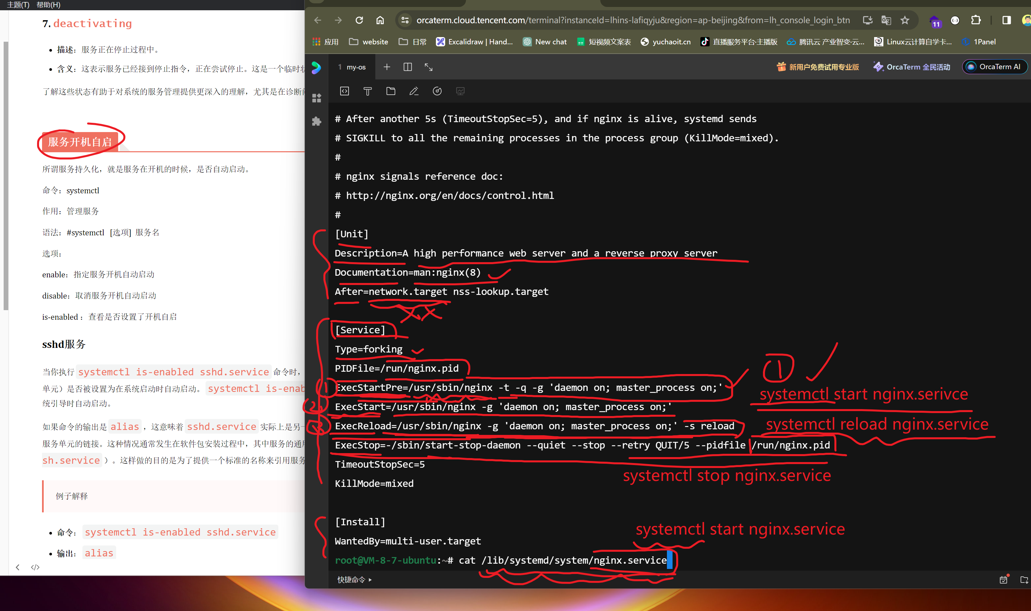Go forward in the browser

pyautogui.click(x=338, y=20)
